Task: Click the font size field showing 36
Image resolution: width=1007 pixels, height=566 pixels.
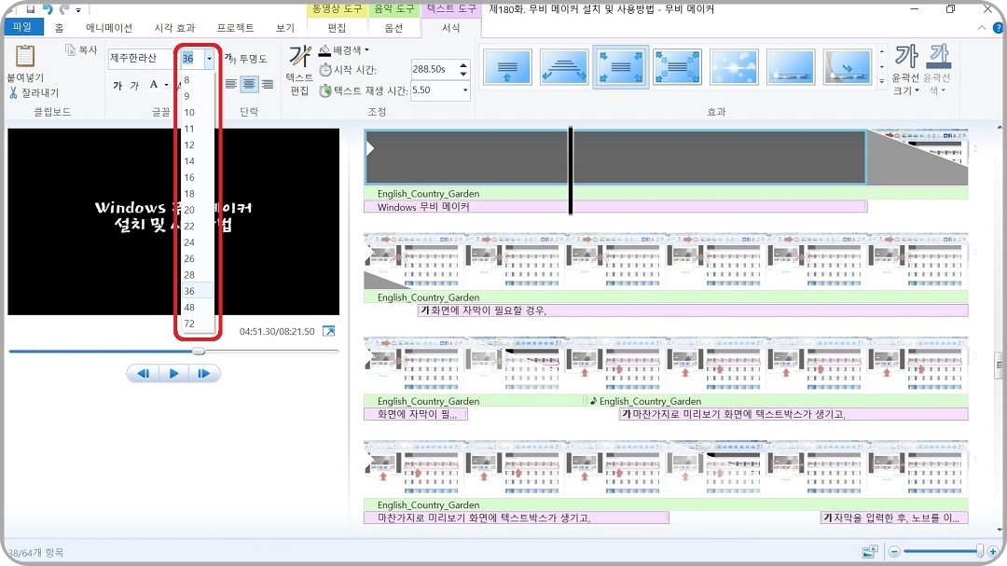Action: point(192,59)
